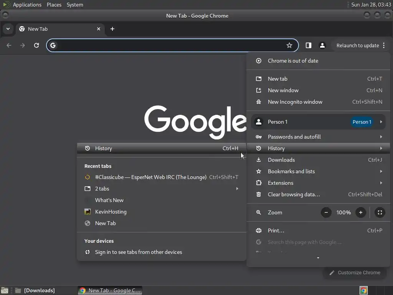Choose New tab from Chrome menu
The height and width of the screenshot is (295, 393).
pos(318,79)
